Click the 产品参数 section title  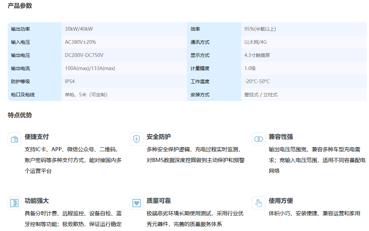tap(20, 6)
